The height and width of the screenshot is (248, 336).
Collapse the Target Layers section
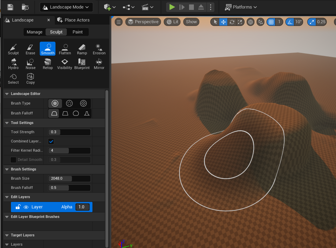click(7, 235)
